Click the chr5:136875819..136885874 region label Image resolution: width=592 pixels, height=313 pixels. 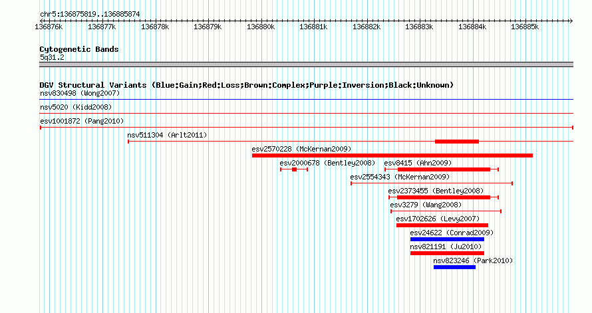90,14
